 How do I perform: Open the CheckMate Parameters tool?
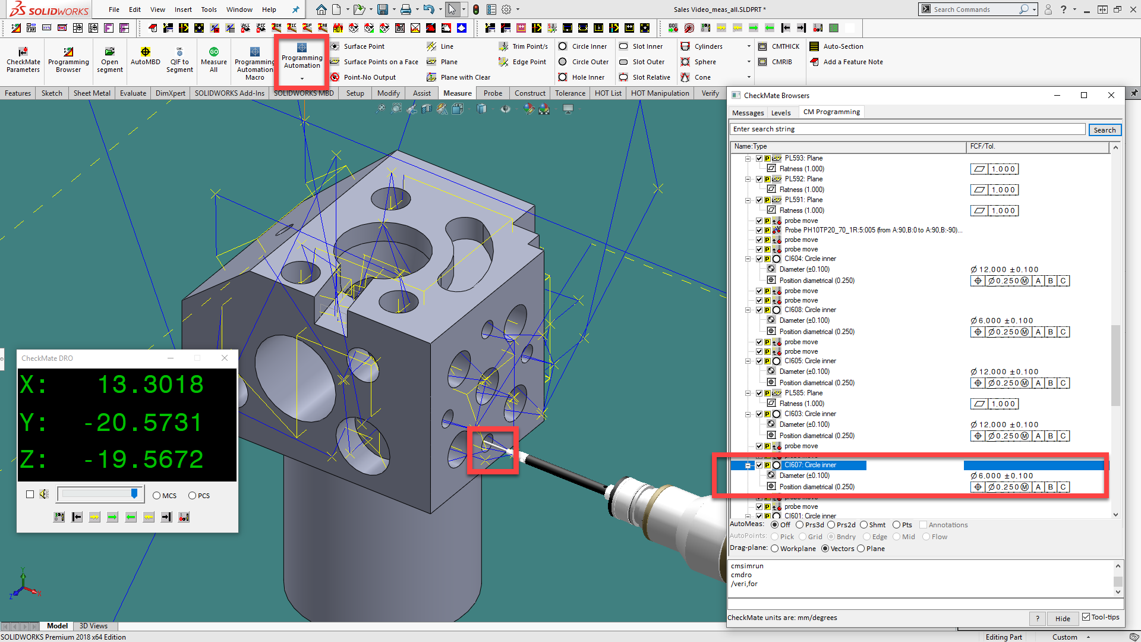23,59
